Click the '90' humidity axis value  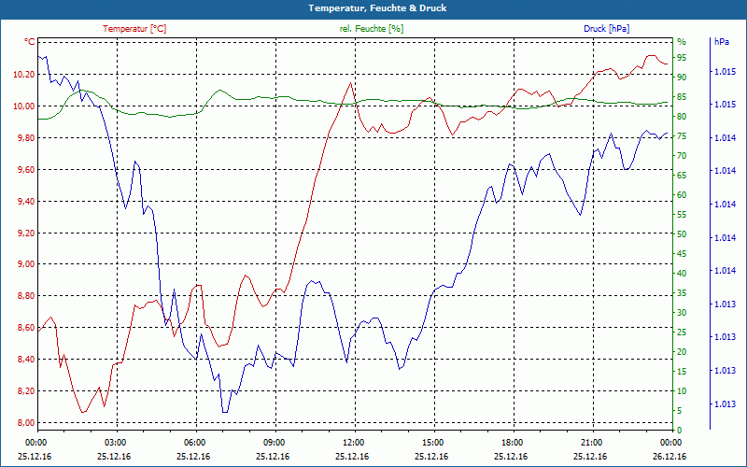click(682, 78)
